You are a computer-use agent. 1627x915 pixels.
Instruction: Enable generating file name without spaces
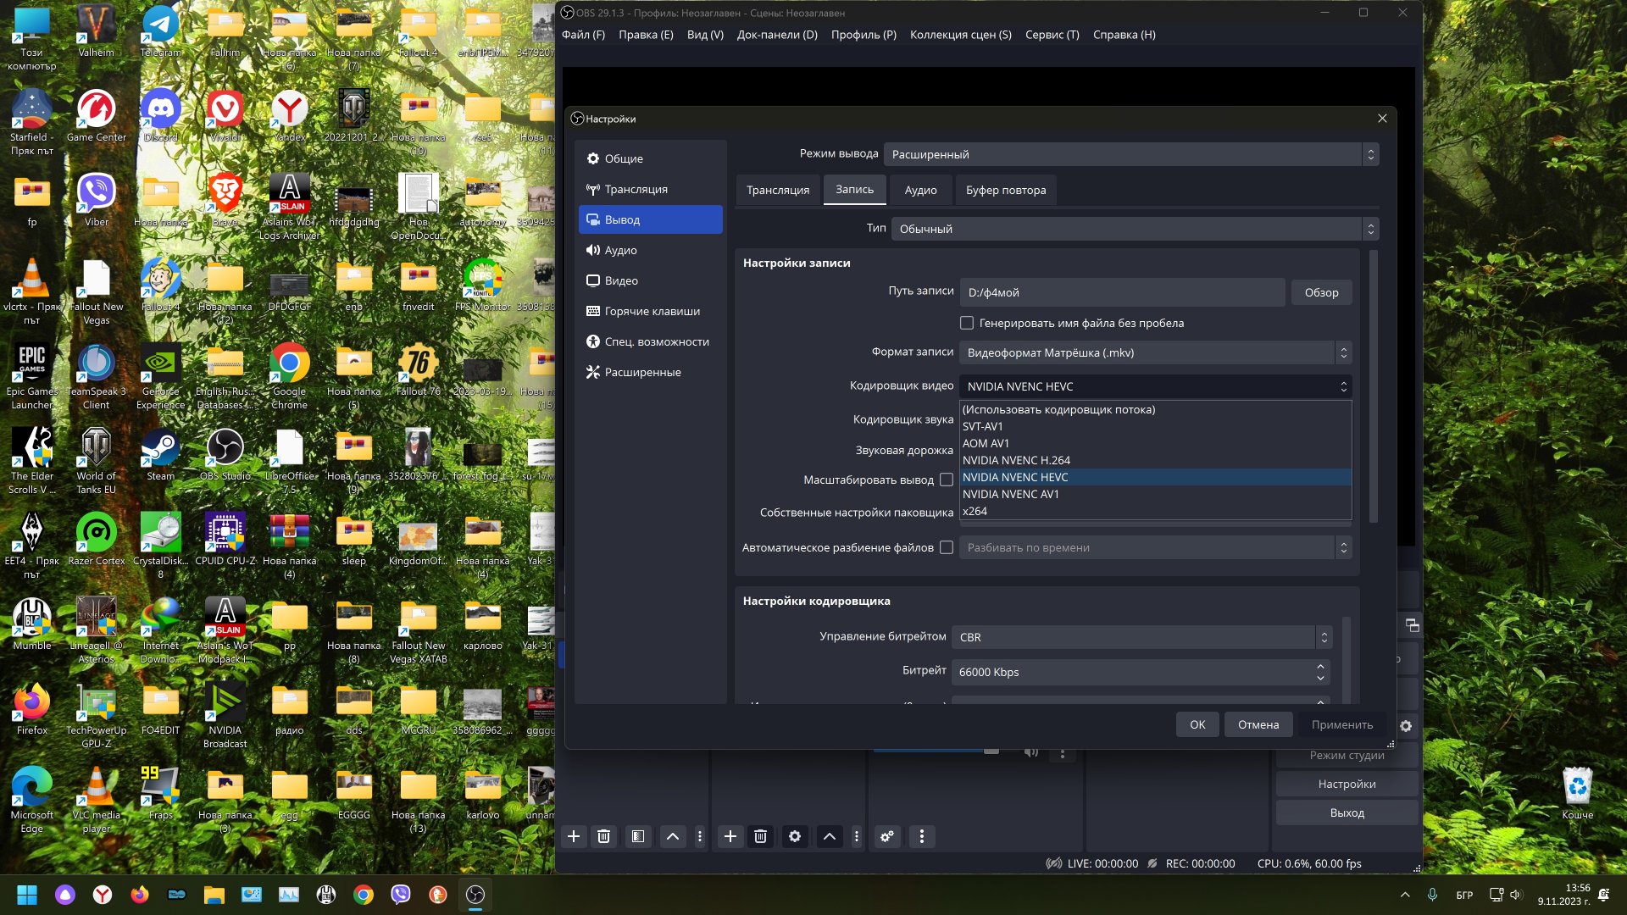967,323
